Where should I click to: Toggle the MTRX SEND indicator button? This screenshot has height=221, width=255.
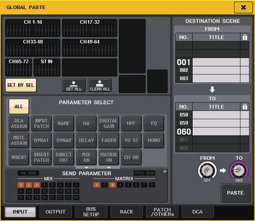144,173
